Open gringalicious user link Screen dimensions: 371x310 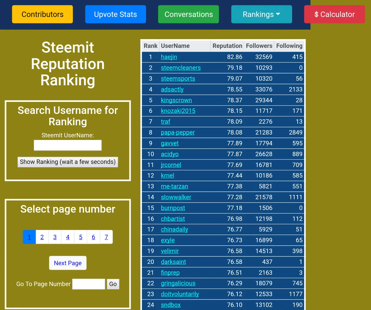point(178,283)
